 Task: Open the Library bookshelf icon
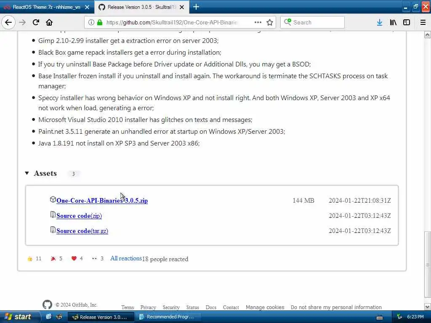393,22
